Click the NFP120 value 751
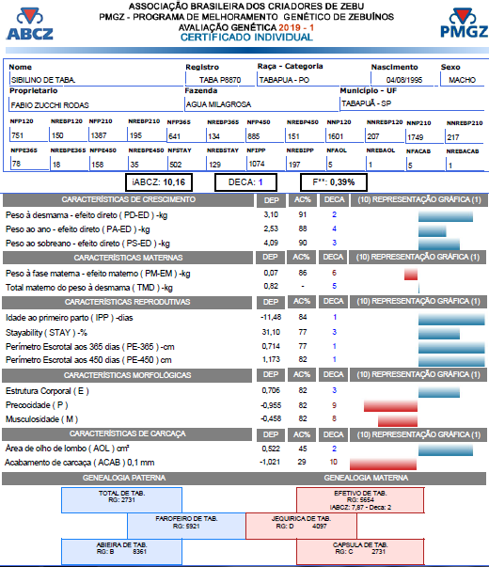 [x=17, y=135]
